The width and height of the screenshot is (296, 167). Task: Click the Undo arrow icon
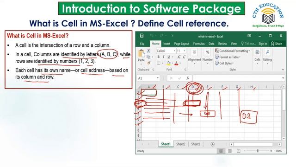pos(152,36)
